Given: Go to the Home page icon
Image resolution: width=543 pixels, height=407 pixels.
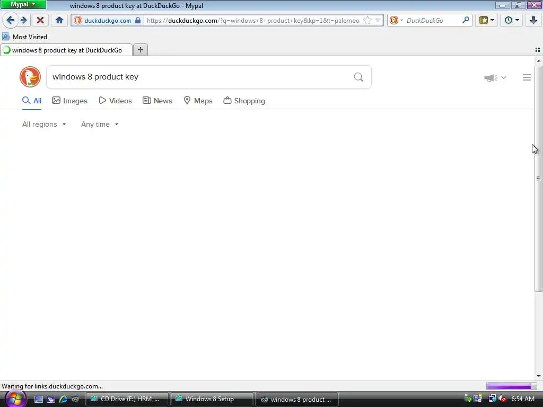Looking at the screenshot, I should click(59, 20).
